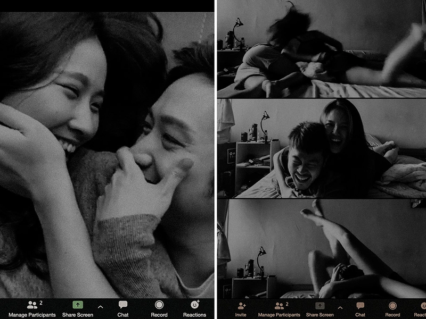Select the top participant video tile

point(319,51)
